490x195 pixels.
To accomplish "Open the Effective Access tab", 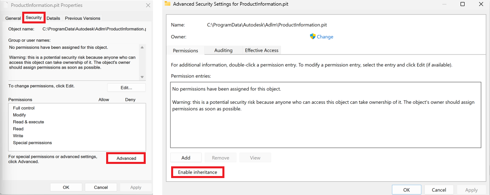I will click(x=262, y=50).
